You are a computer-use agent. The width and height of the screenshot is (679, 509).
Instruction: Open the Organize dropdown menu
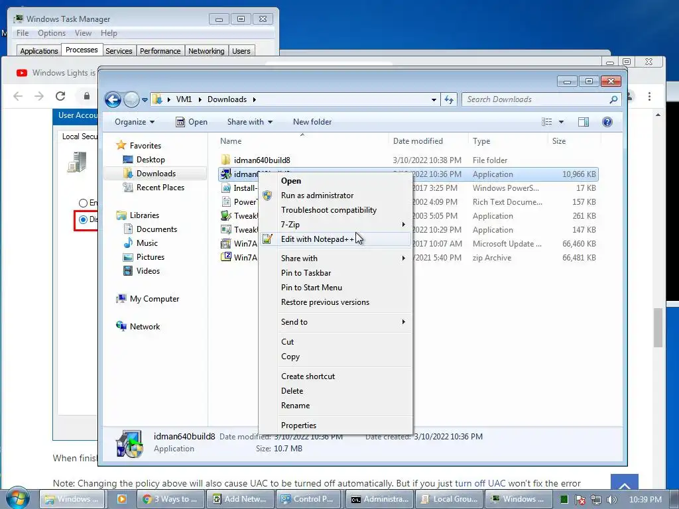click(134, 122)
